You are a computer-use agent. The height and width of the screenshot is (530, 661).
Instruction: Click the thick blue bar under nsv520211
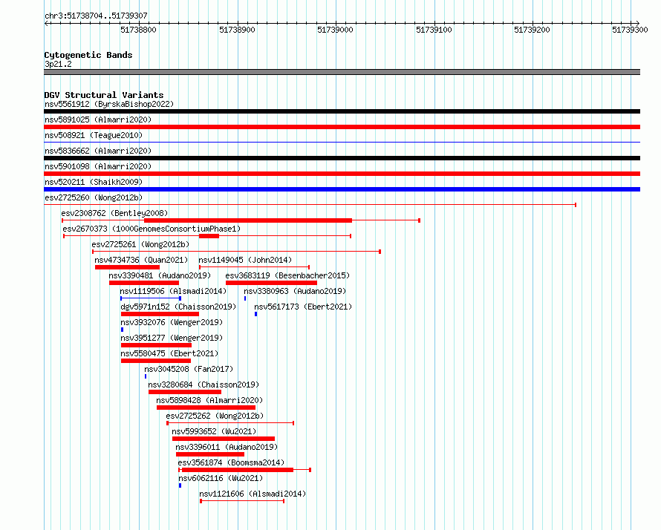pyautogui.click(x=342, y=189)
